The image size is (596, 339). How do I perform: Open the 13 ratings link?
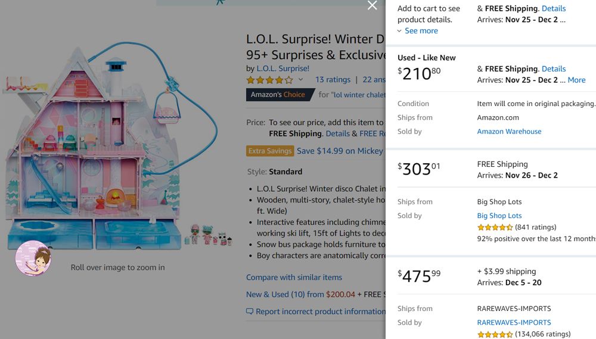333,80
